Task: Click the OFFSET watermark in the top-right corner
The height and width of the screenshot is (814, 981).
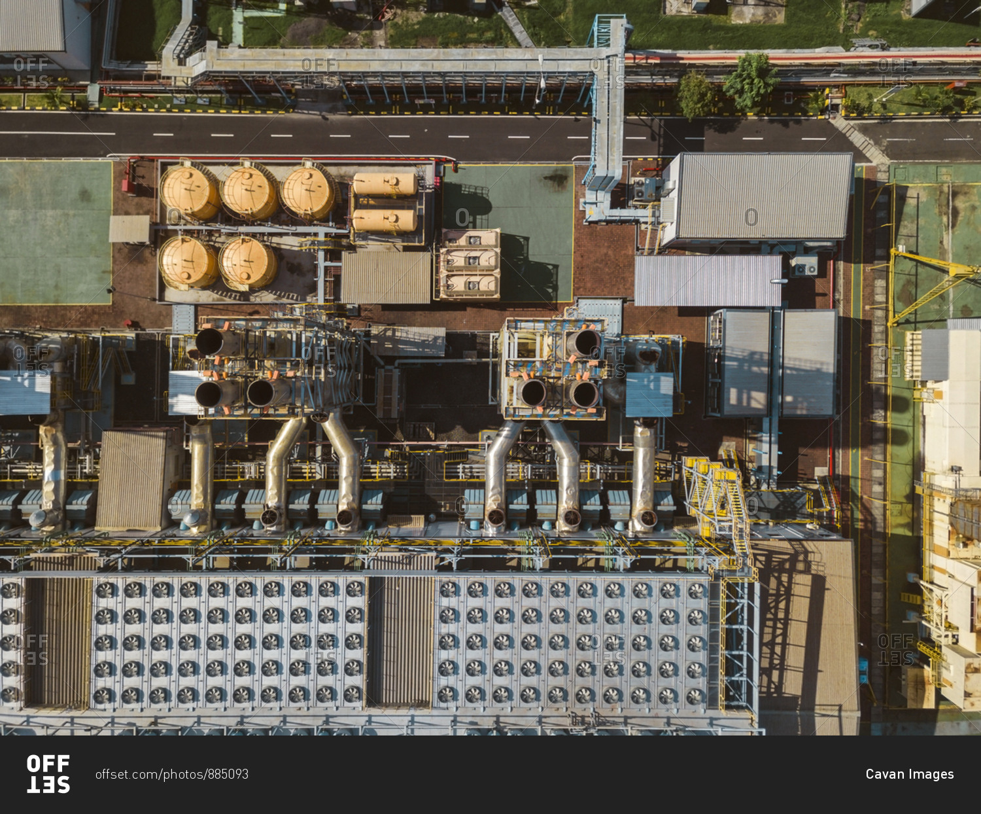Action: click(x=895, y=73)
